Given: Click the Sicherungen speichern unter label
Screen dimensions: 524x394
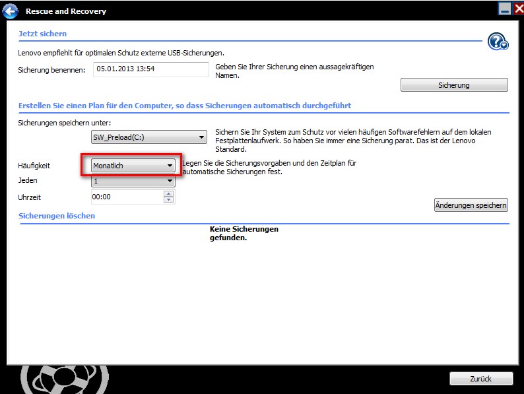Looking at the screenshot, I should 65,123.
